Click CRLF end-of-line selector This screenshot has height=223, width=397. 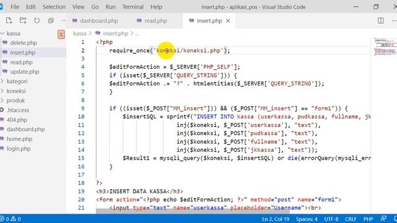(350, 219)
